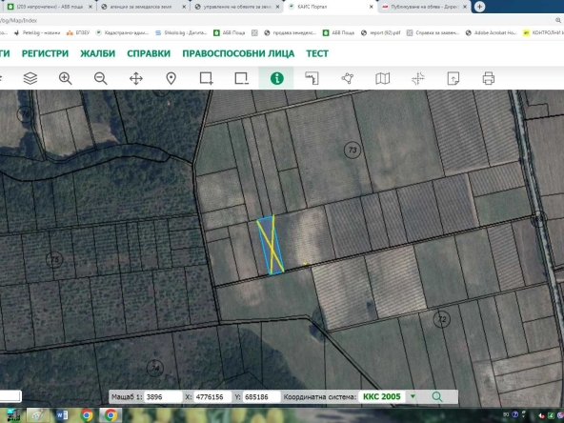The height and width of the screenshot is (423, 564).
Task: Click the blue help icon in system tray
Action: (515, 414)
